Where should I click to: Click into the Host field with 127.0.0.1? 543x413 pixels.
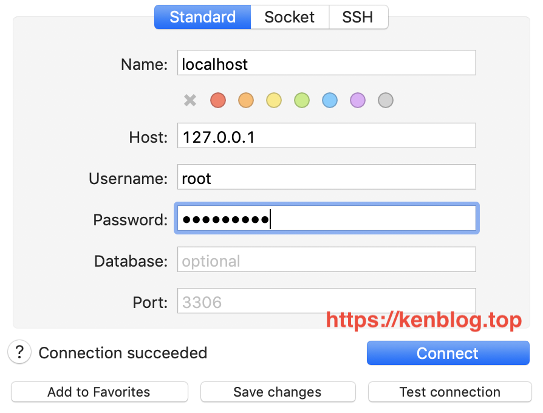327,135
